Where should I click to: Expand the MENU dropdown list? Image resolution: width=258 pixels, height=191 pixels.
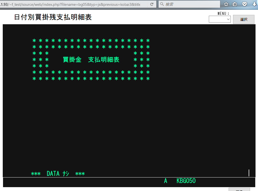220,19
